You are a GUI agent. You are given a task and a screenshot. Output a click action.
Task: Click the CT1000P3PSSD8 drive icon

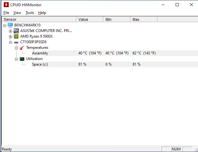pyautogui.click(x=16, y=42)
